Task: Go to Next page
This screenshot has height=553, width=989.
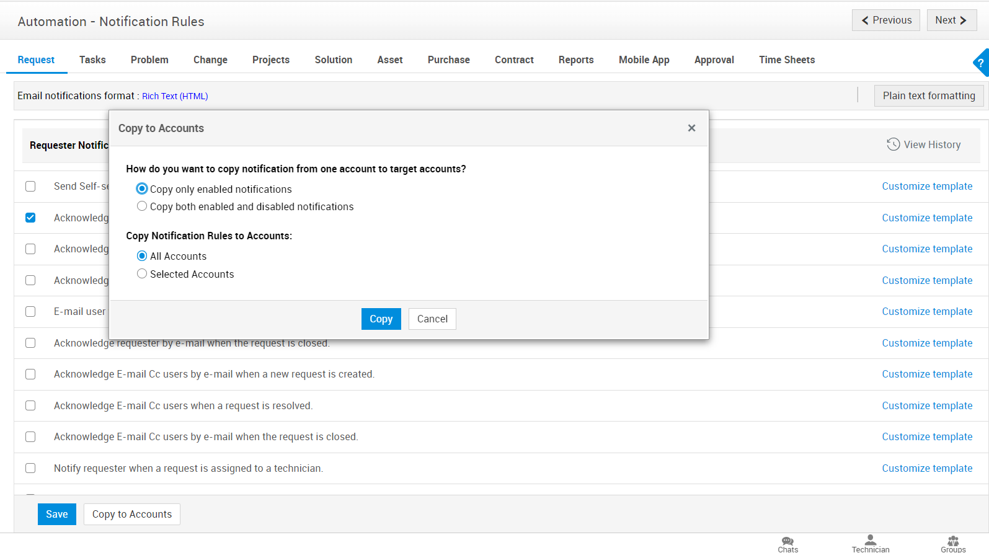Action: point(951,20)
